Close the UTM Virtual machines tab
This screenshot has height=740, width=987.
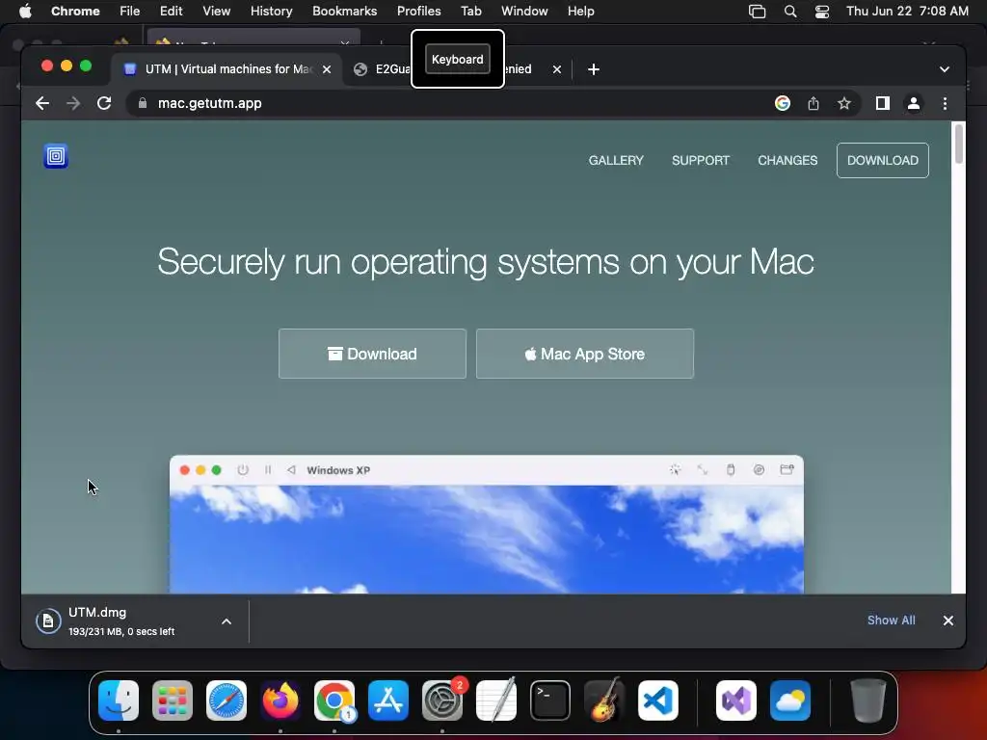327,69
